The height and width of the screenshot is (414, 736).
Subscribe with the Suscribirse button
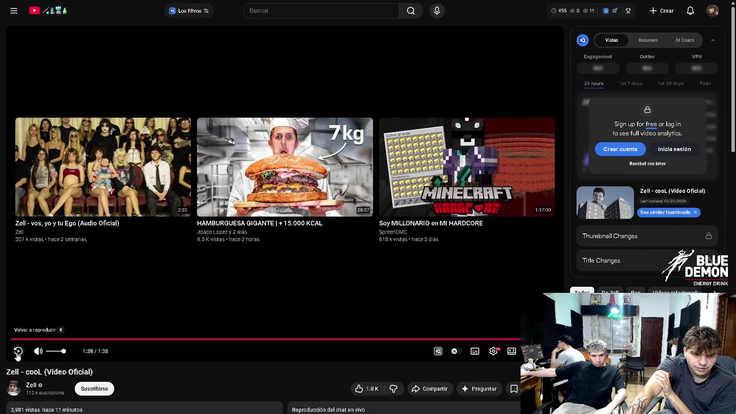[94, 389]
